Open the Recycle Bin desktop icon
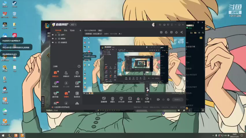 (x=14, y=15)
